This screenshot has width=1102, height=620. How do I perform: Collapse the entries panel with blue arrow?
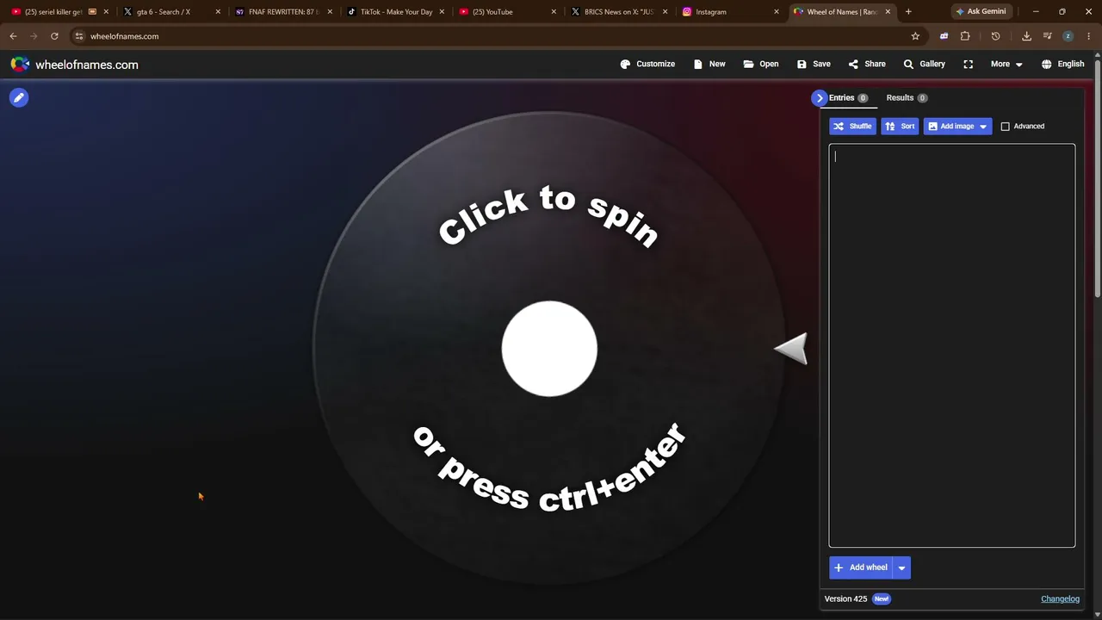tap(820, 97)
